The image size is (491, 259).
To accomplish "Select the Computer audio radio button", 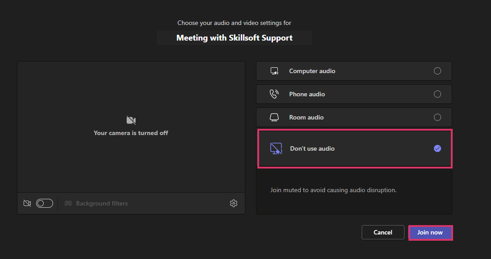I will (437, 70).
